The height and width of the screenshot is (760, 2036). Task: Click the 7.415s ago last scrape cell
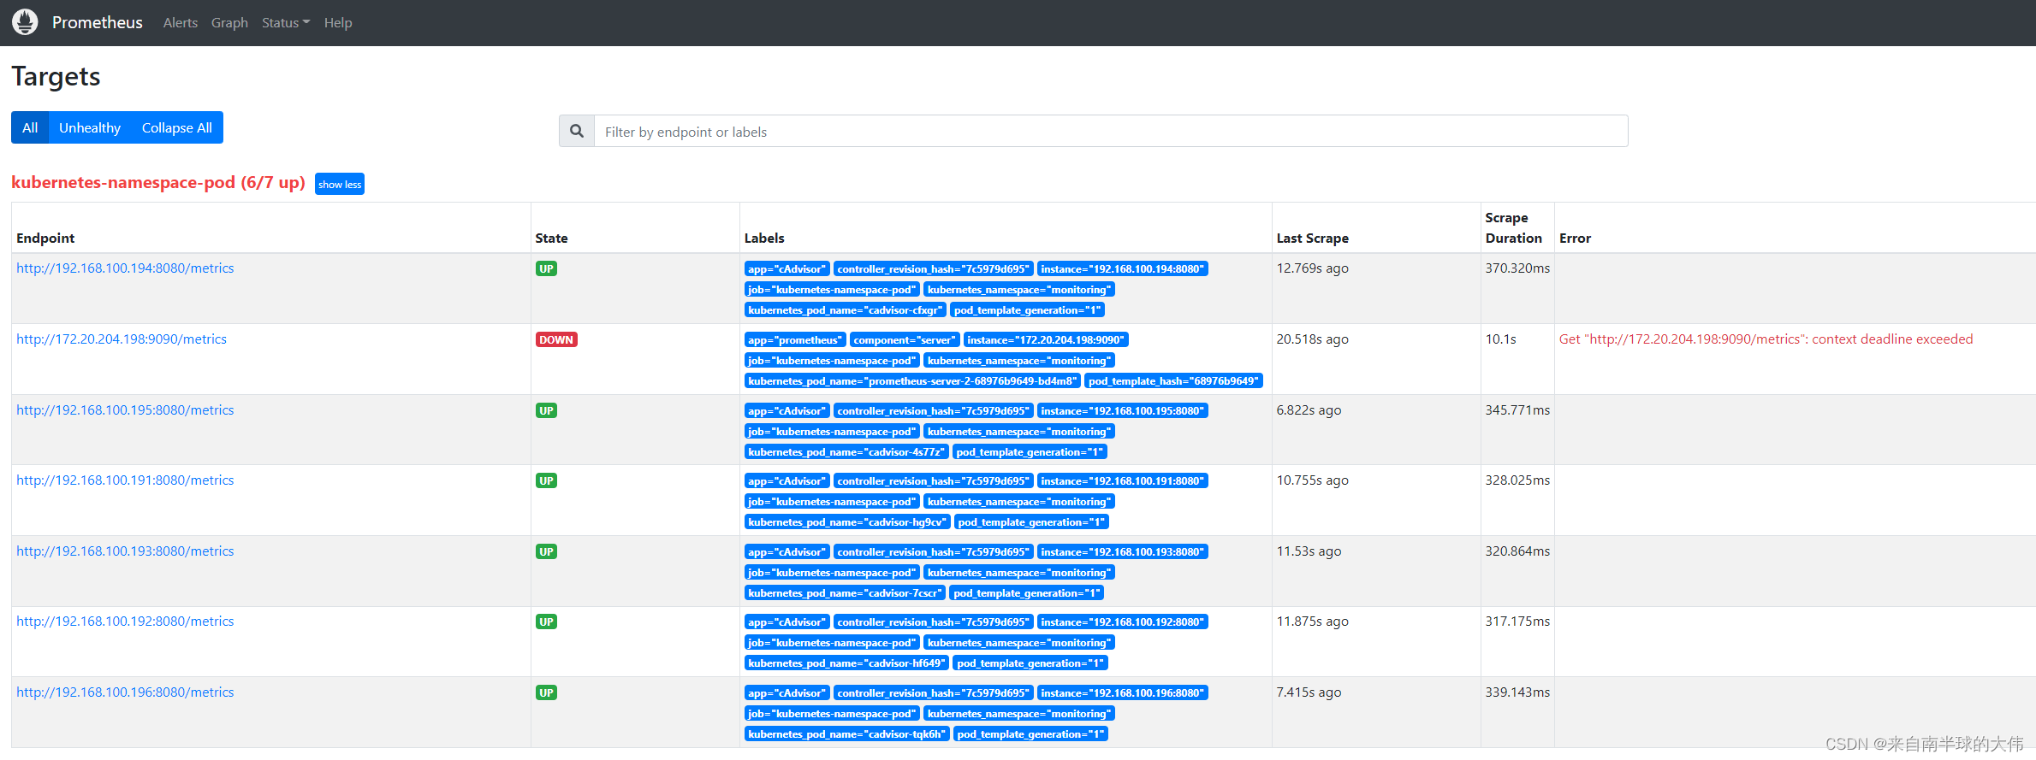[1309, 692]
